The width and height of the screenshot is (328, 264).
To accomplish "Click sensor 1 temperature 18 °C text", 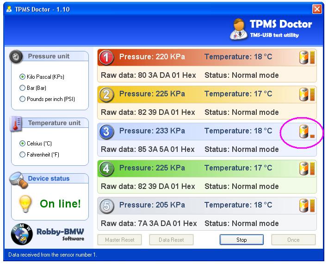I will (x=238, y=57).
